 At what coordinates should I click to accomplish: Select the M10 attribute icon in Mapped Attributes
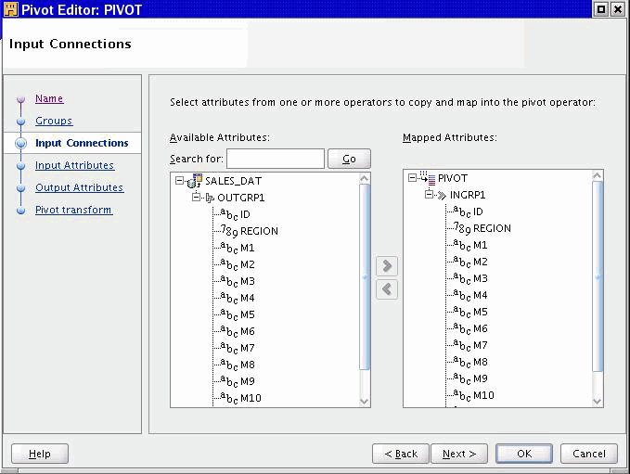pos(461,396)
